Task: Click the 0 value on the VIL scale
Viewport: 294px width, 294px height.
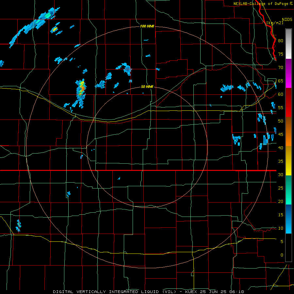Action: (x=282, y=255)
